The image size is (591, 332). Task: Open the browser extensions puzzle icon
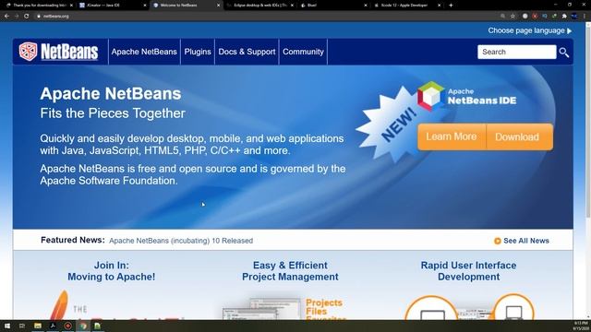pyautogui.click(x=564, y=17)
